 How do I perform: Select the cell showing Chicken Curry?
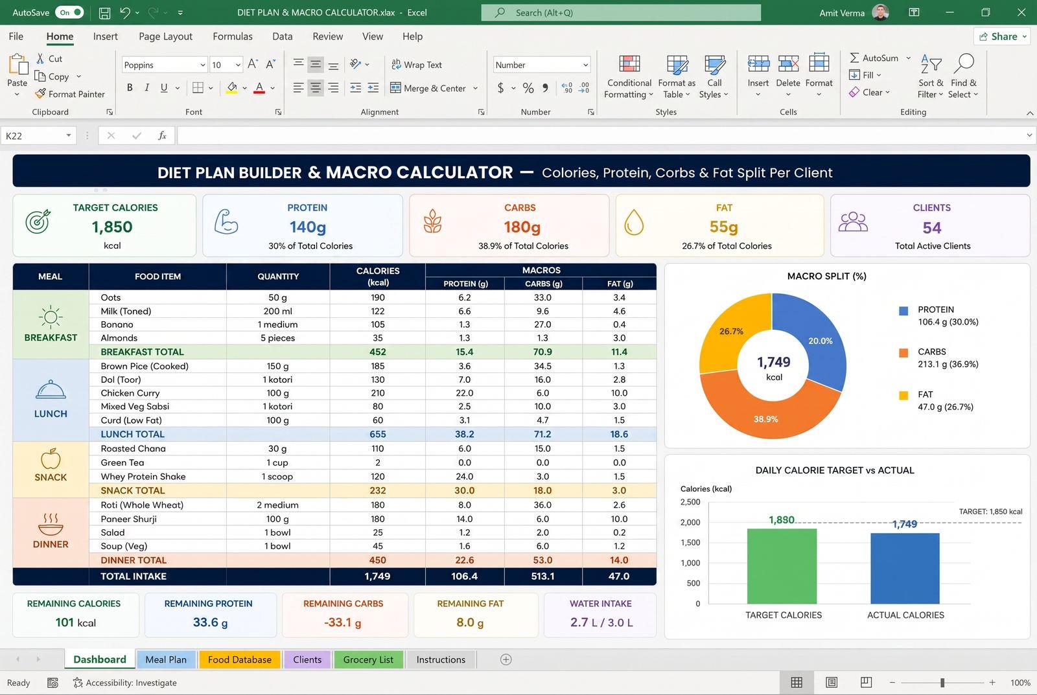[157, 393]
